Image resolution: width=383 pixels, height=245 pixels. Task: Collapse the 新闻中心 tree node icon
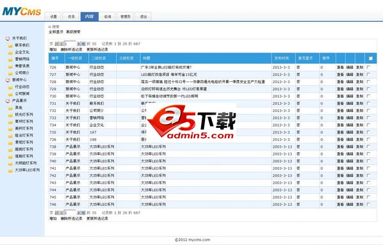click(x=8, y=80)
